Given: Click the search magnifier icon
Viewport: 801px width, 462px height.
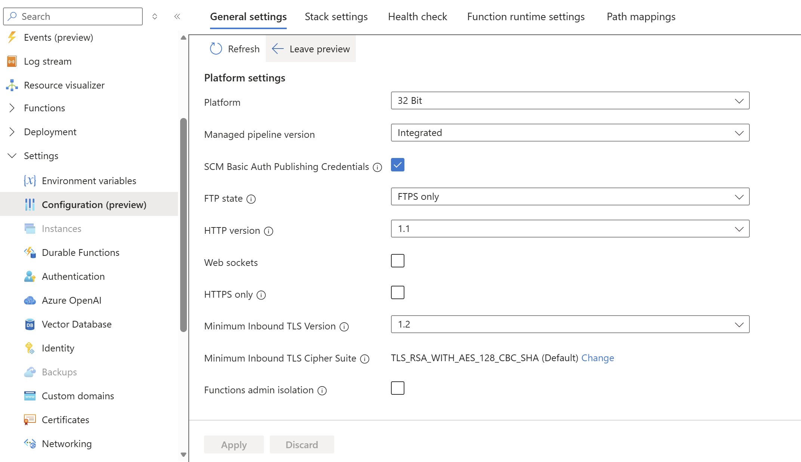Looking at the screenshot, I should tap(12, 16).
